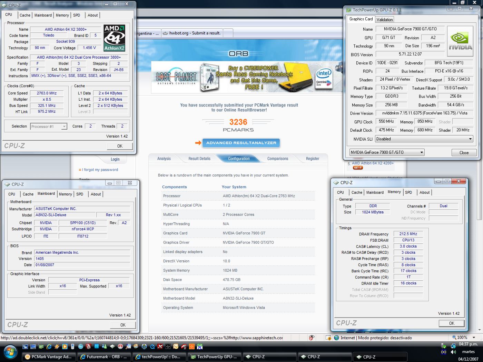Click the network connection tray icon
483x362 pixels.
pos(453,346)
